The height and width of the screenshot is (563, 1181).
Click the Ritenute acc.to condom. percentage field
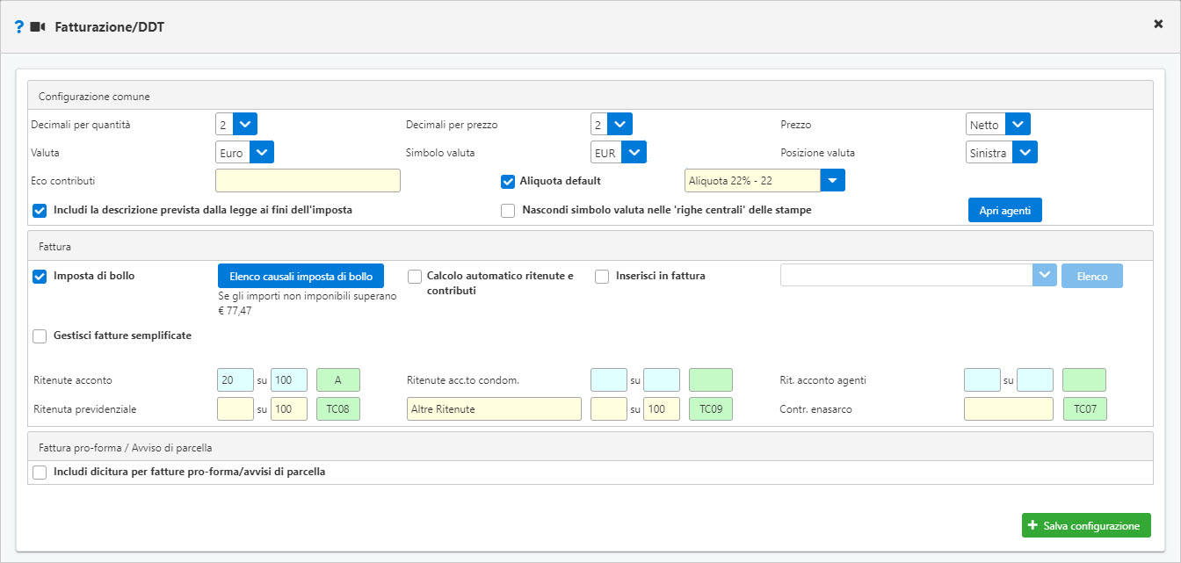point(609,380)
